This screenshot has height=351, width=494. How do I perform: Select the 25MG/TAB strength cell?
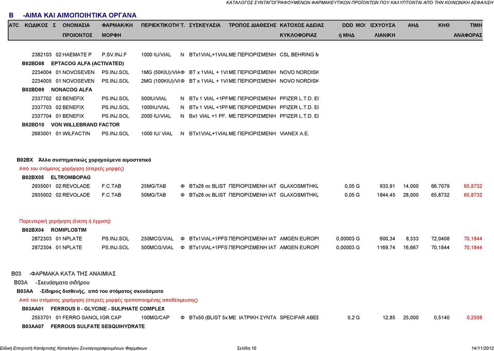[153, 186]
